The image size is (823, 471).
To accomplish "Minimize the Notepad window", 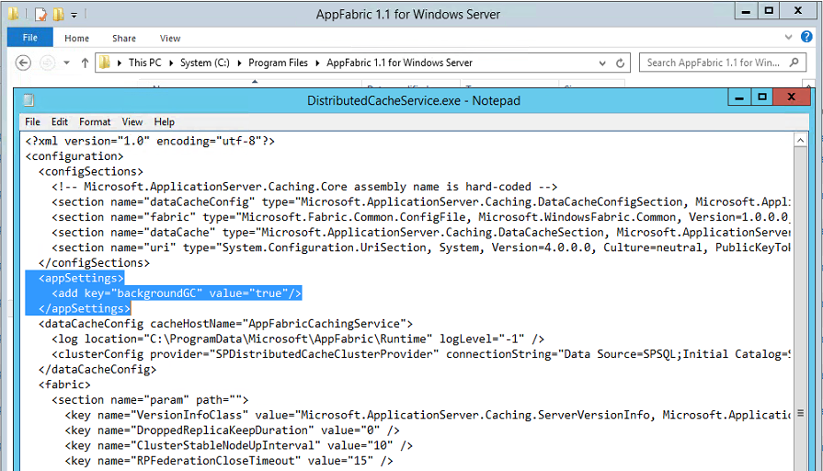I will 739,98.
